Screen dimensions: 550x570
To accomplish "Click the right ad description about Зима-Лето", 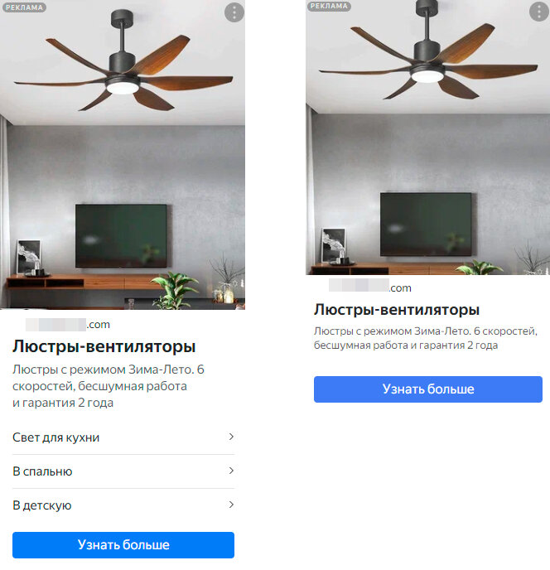I will 425,338.
